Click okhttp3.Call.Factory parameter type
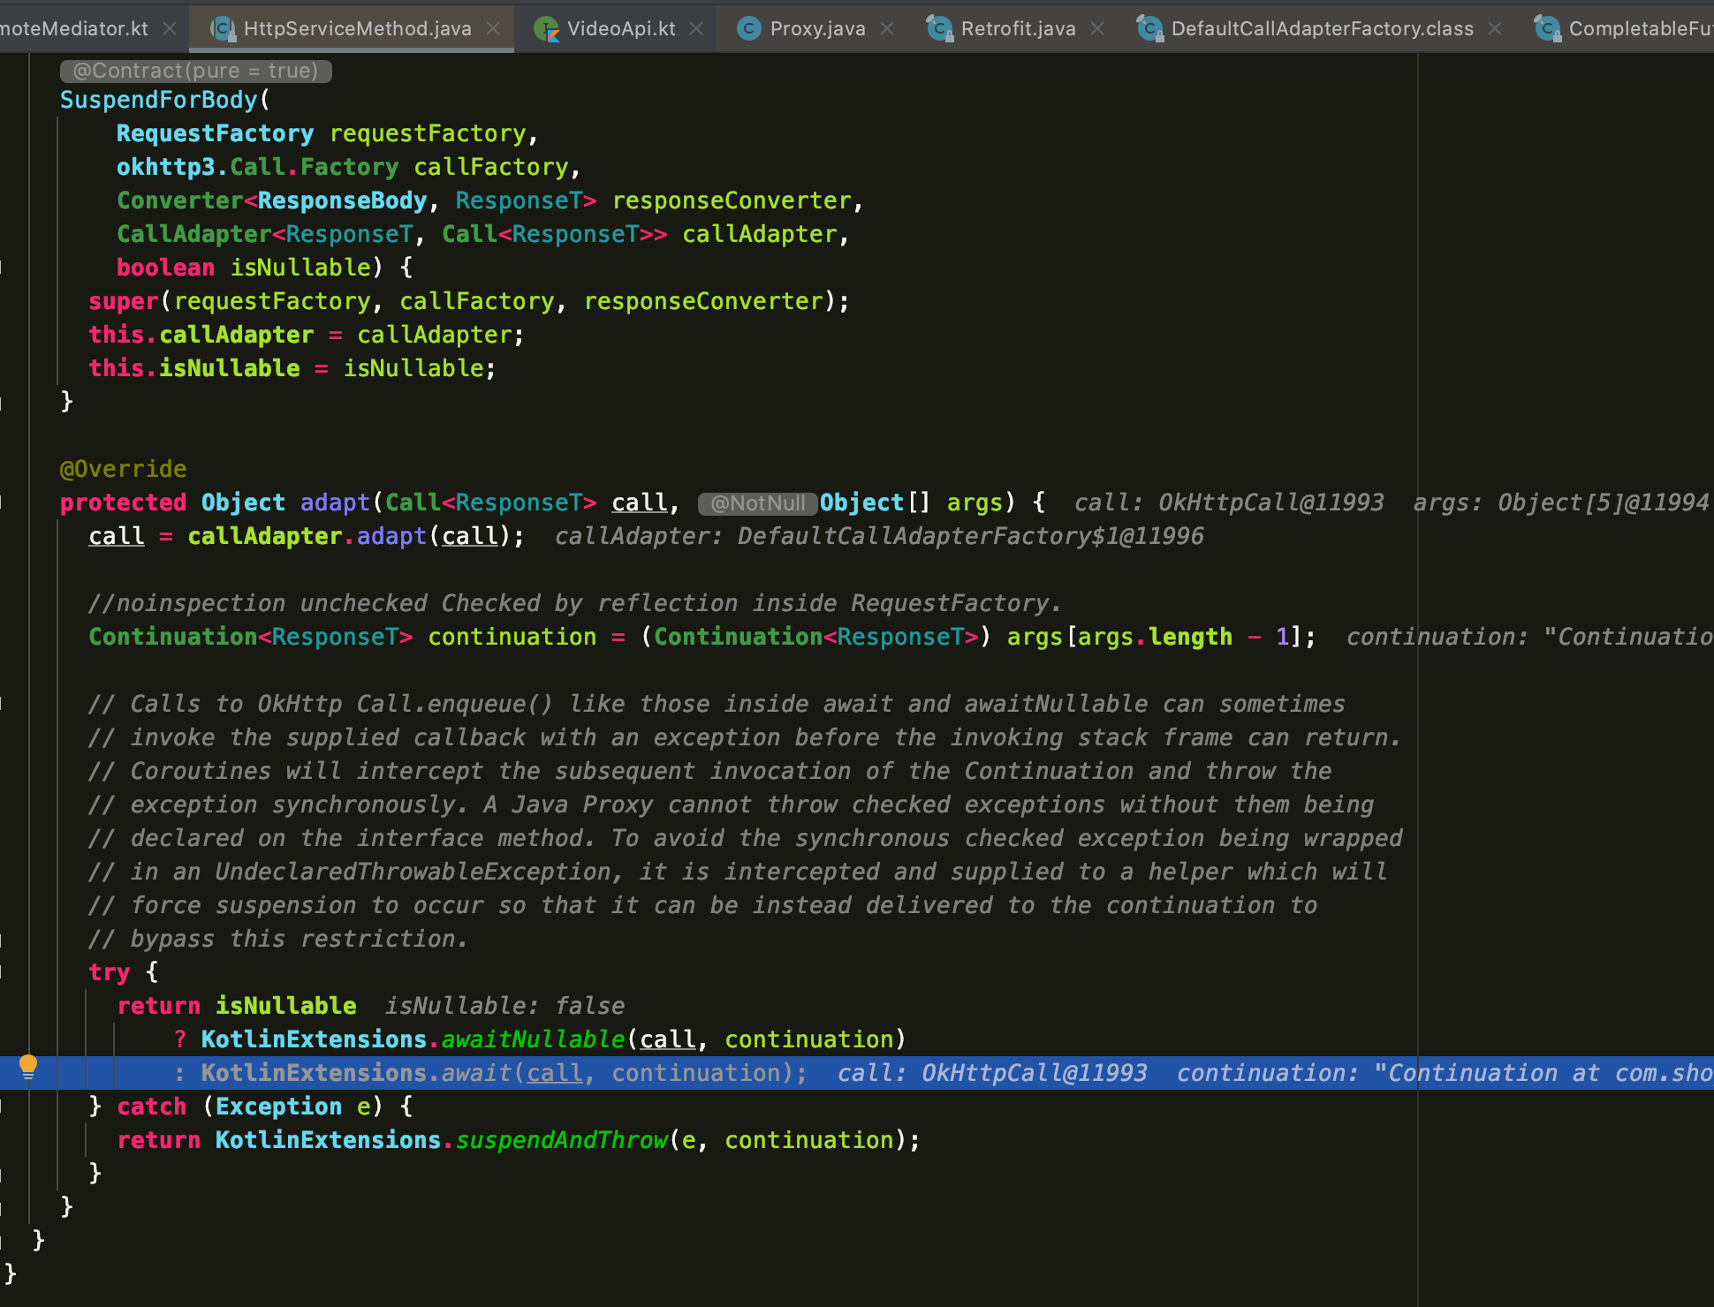This screenshot has height=1307, width=1714. 257,167
